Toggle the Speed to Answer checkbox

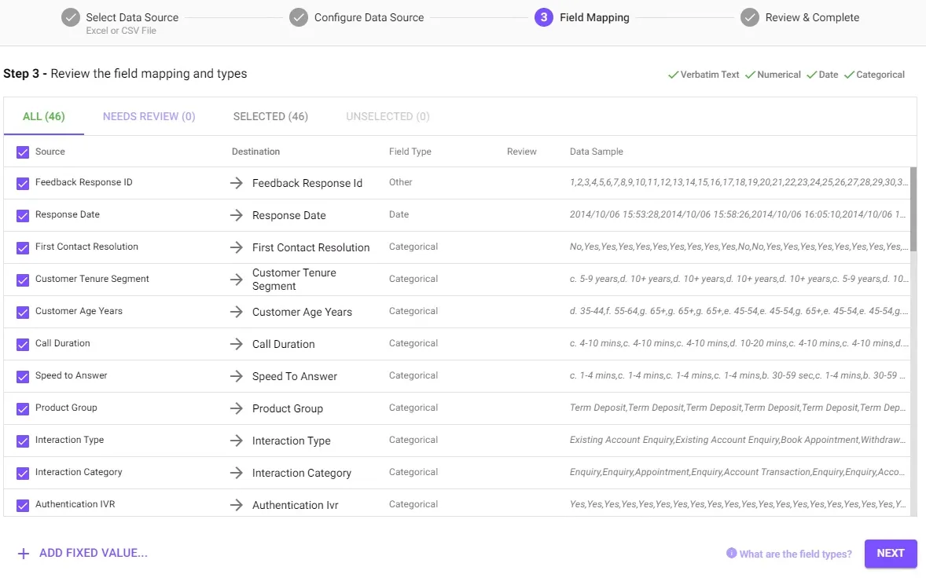point(23,376)
